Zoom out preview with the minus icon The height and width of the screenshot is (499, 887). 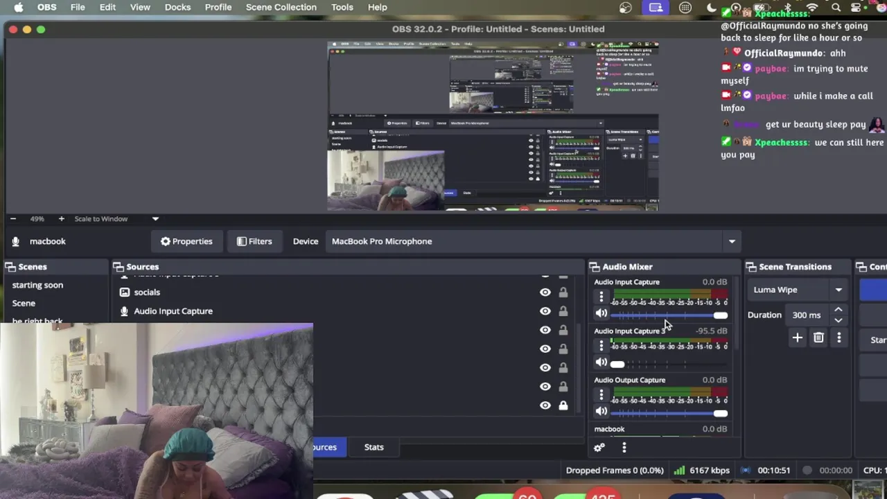12,218
